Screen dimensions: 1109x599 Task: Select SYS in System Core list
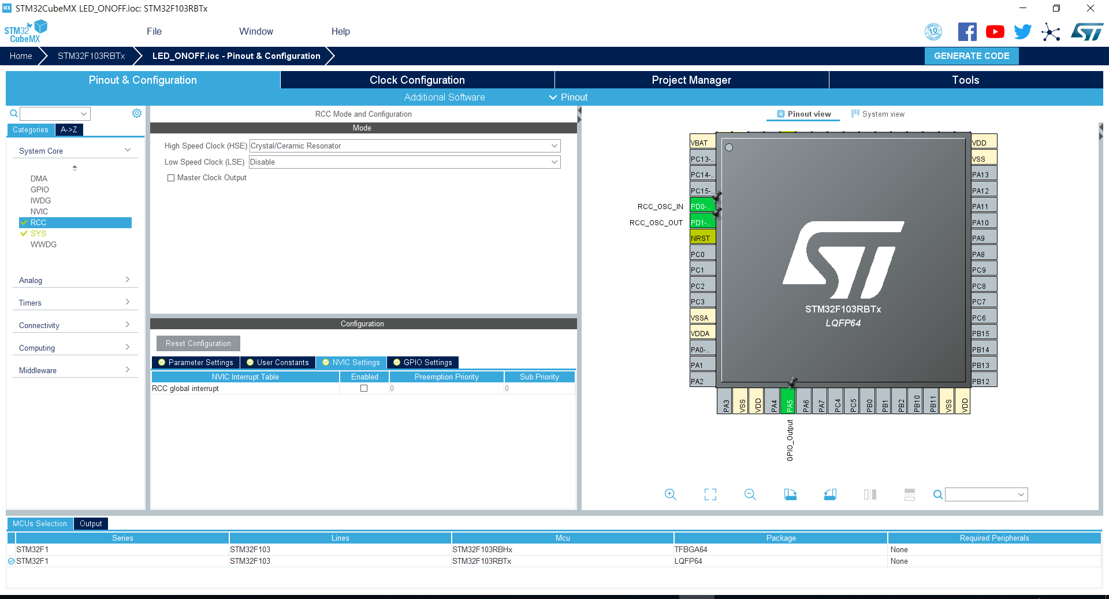click(x=38, y=233)
